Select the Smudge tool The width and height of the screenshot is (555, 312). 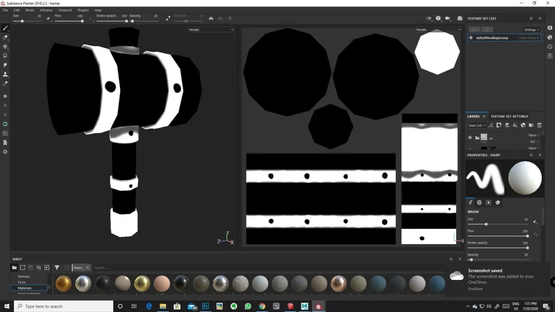point(6,65)
